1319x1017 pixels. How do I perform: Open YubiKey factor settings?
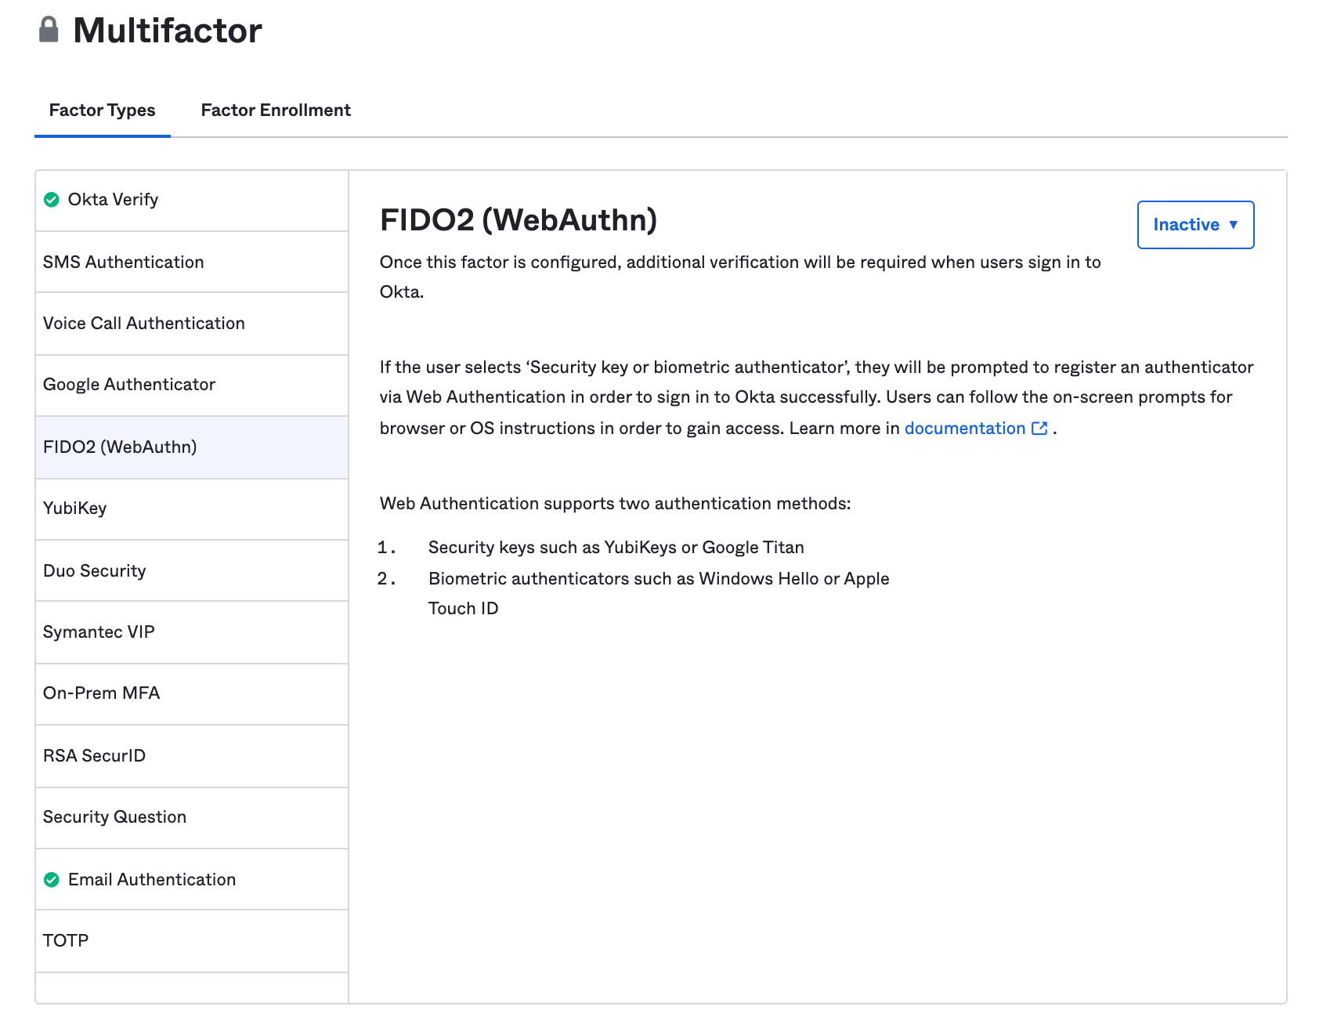74,508
